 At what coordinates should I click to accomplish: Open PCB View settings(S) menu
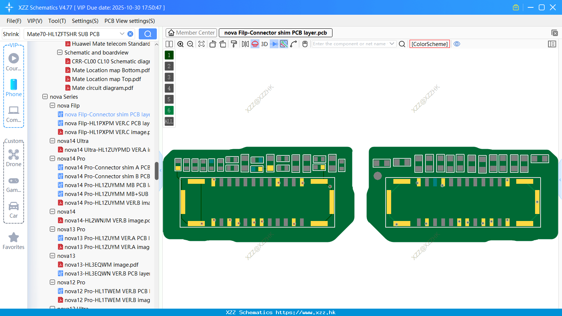click(x=130, y=21)
